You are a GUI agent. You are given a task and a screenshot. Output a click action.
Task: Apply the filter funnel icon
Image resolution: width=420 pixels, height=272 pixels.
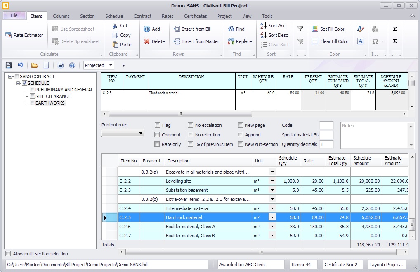tap(300, 29)
